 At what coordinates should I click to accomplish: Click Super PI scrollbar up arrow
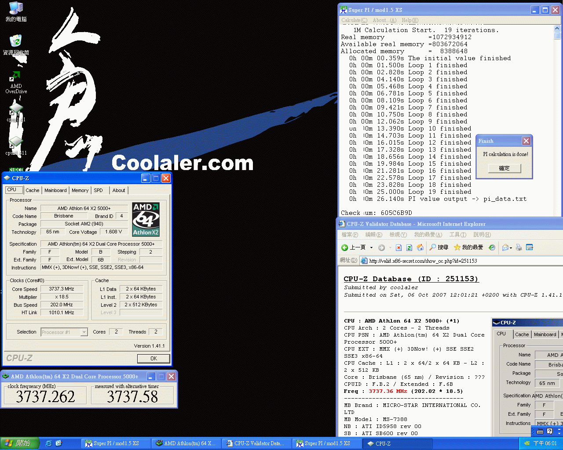[557, 29]
